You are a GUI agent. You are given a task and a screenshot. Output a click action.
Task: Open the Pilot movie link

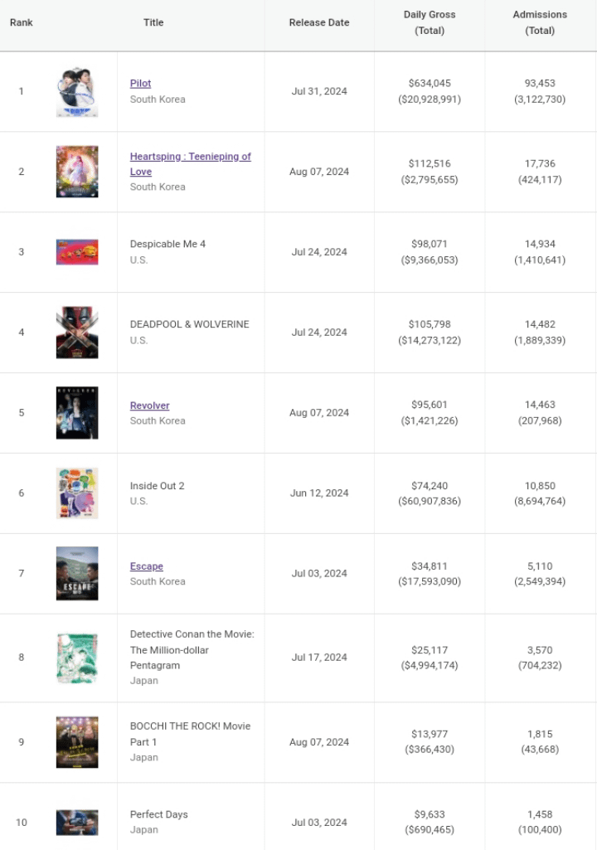(x=140, y=84)
